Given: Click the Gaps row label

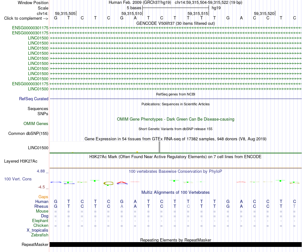Looking at the screenshot, I should (x=43, y=197).
